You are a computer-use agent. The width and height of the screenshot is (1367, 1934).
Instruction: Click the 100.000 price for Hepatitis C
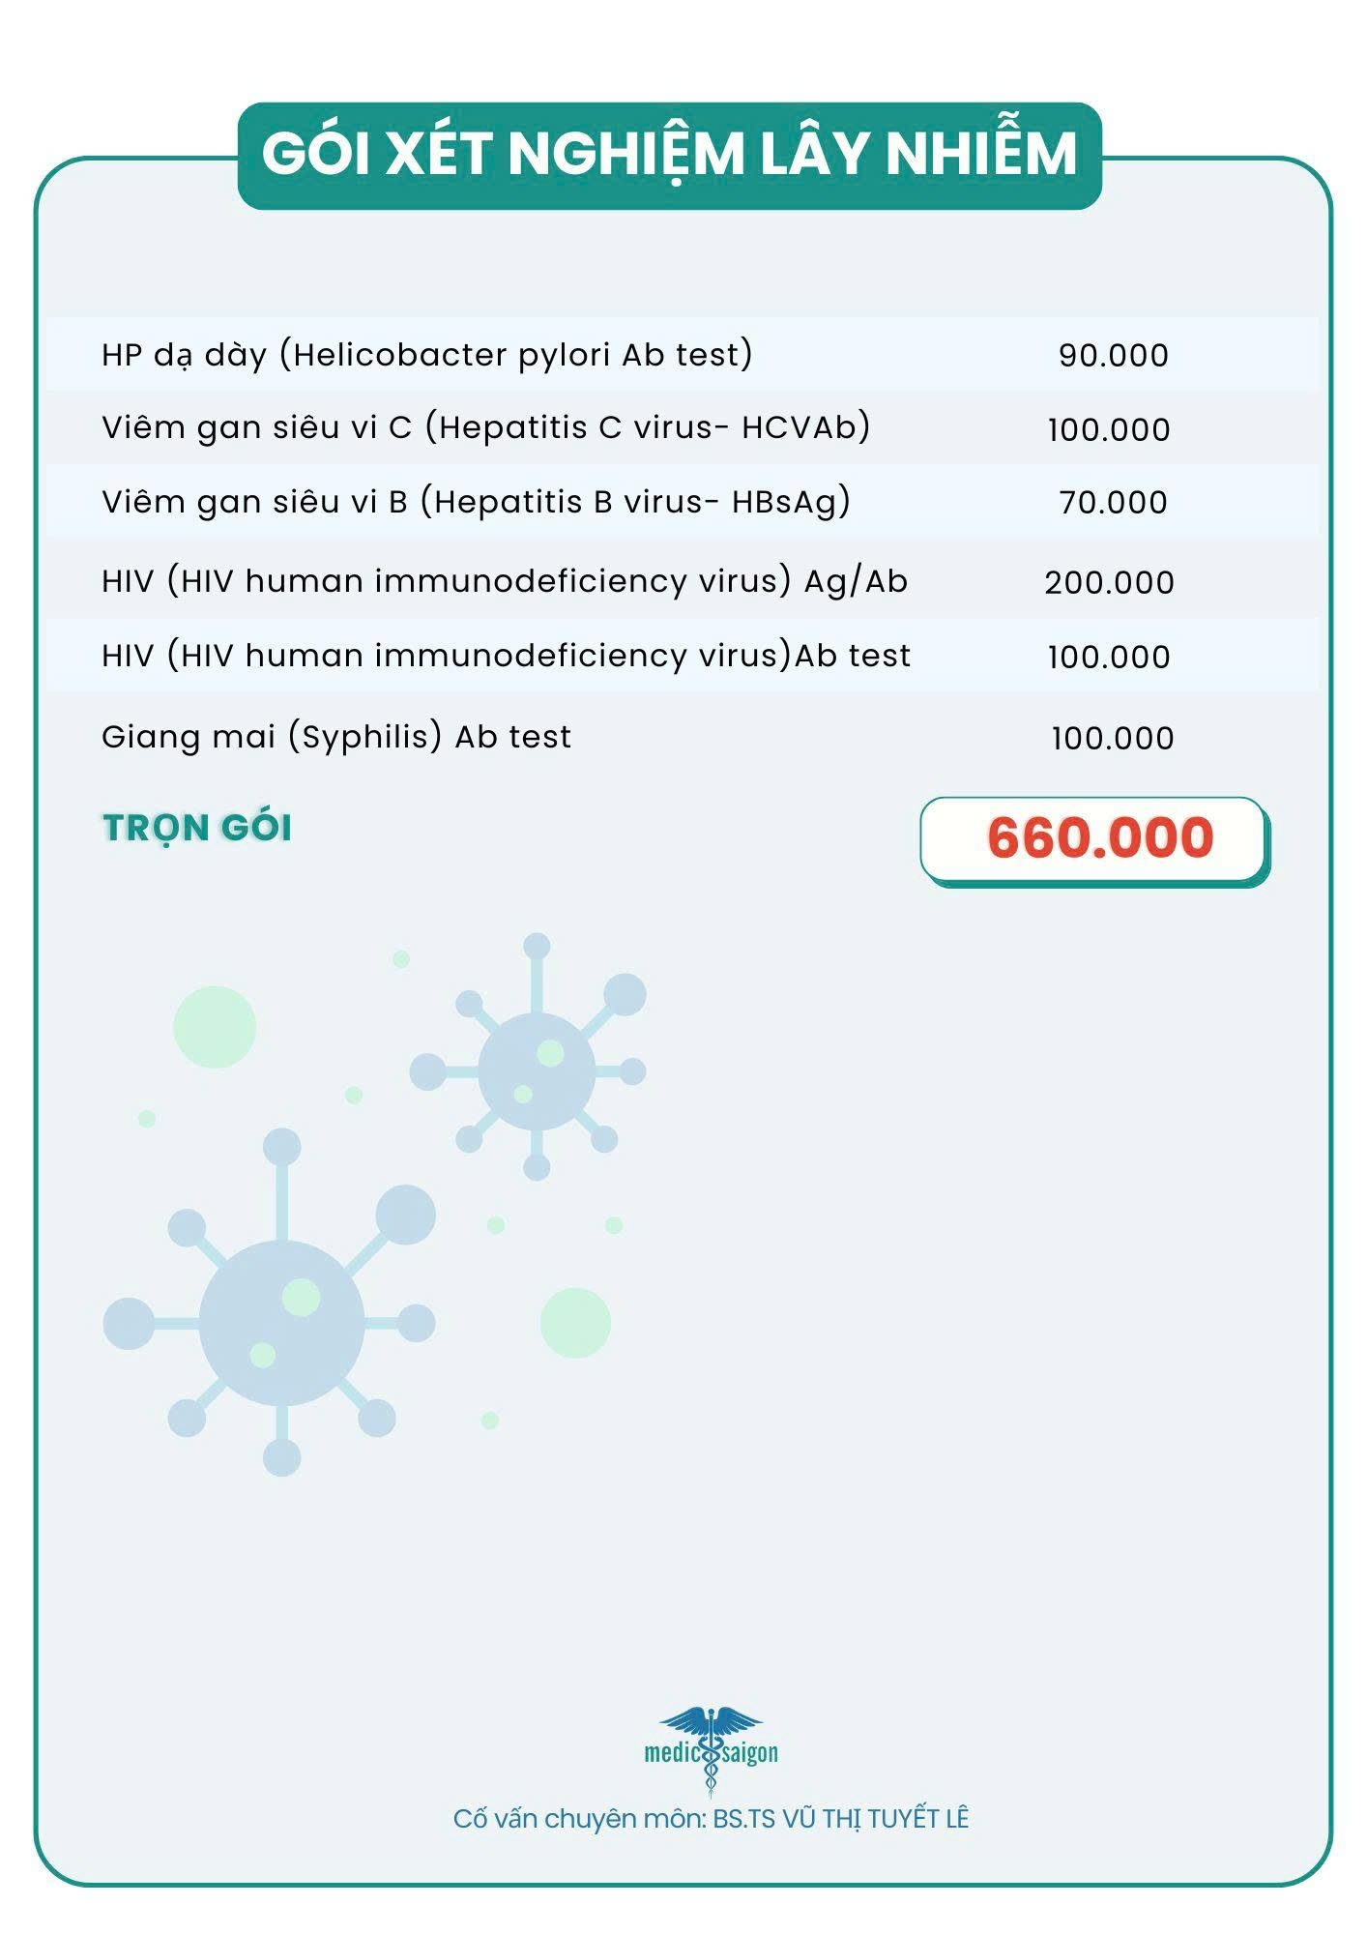(1109, 429)
